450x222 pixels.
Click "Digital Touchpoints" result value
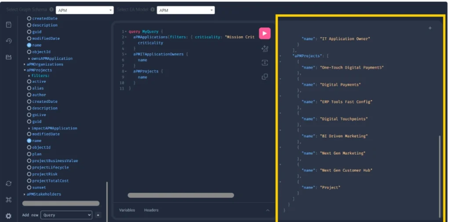point(344,119)
